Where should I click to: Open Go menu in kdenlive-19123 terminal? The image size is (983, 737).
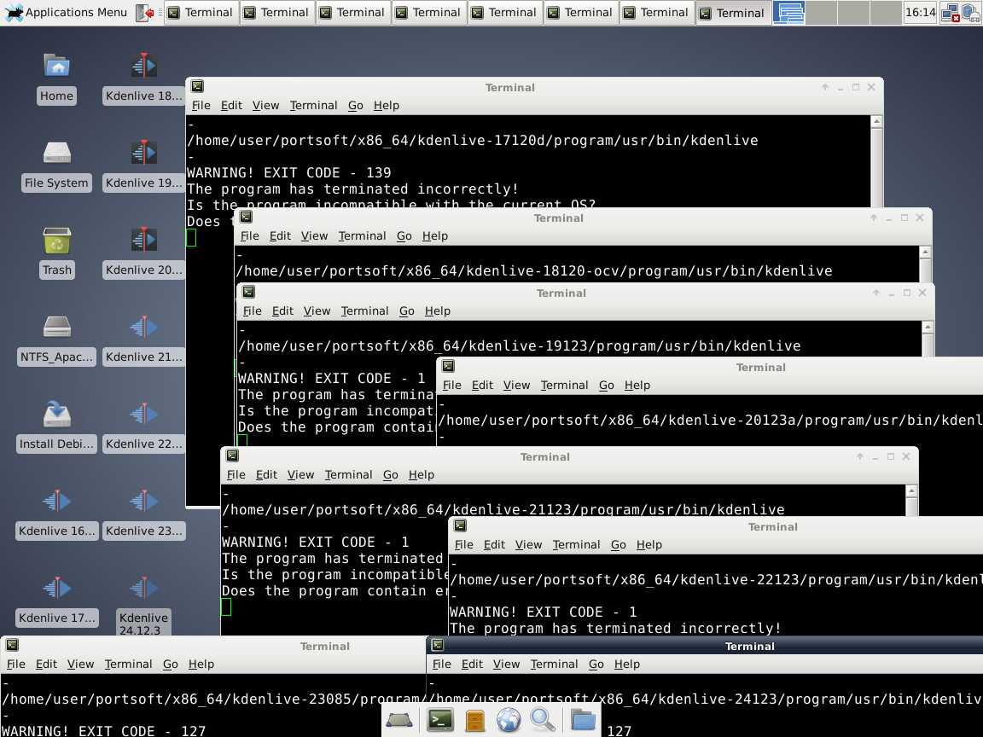pos(407,310)
